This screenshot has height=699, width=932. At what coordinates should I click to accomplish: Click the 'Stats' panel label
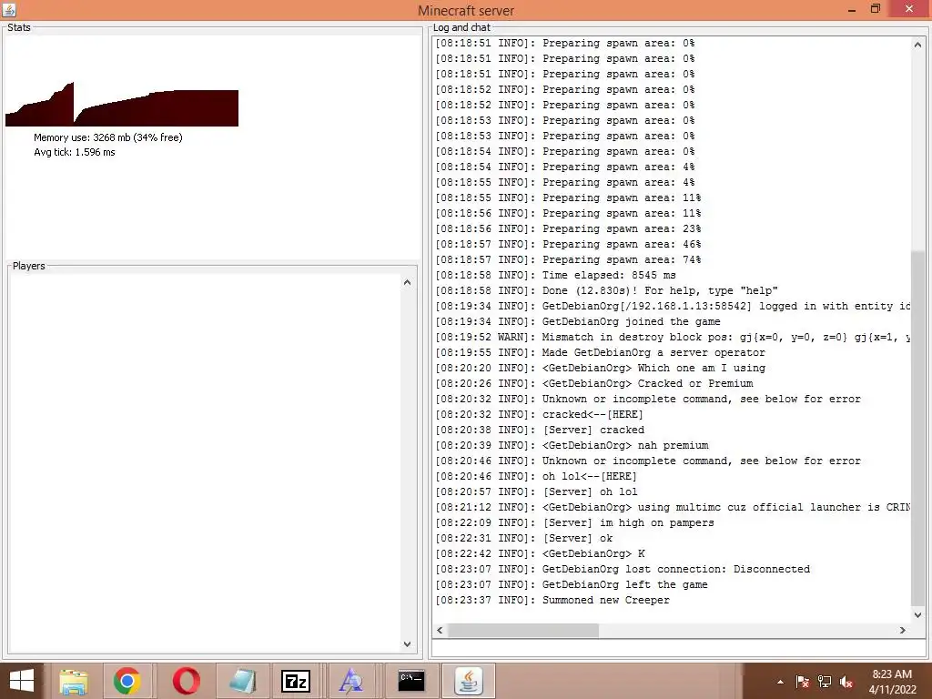pos(19,27)
